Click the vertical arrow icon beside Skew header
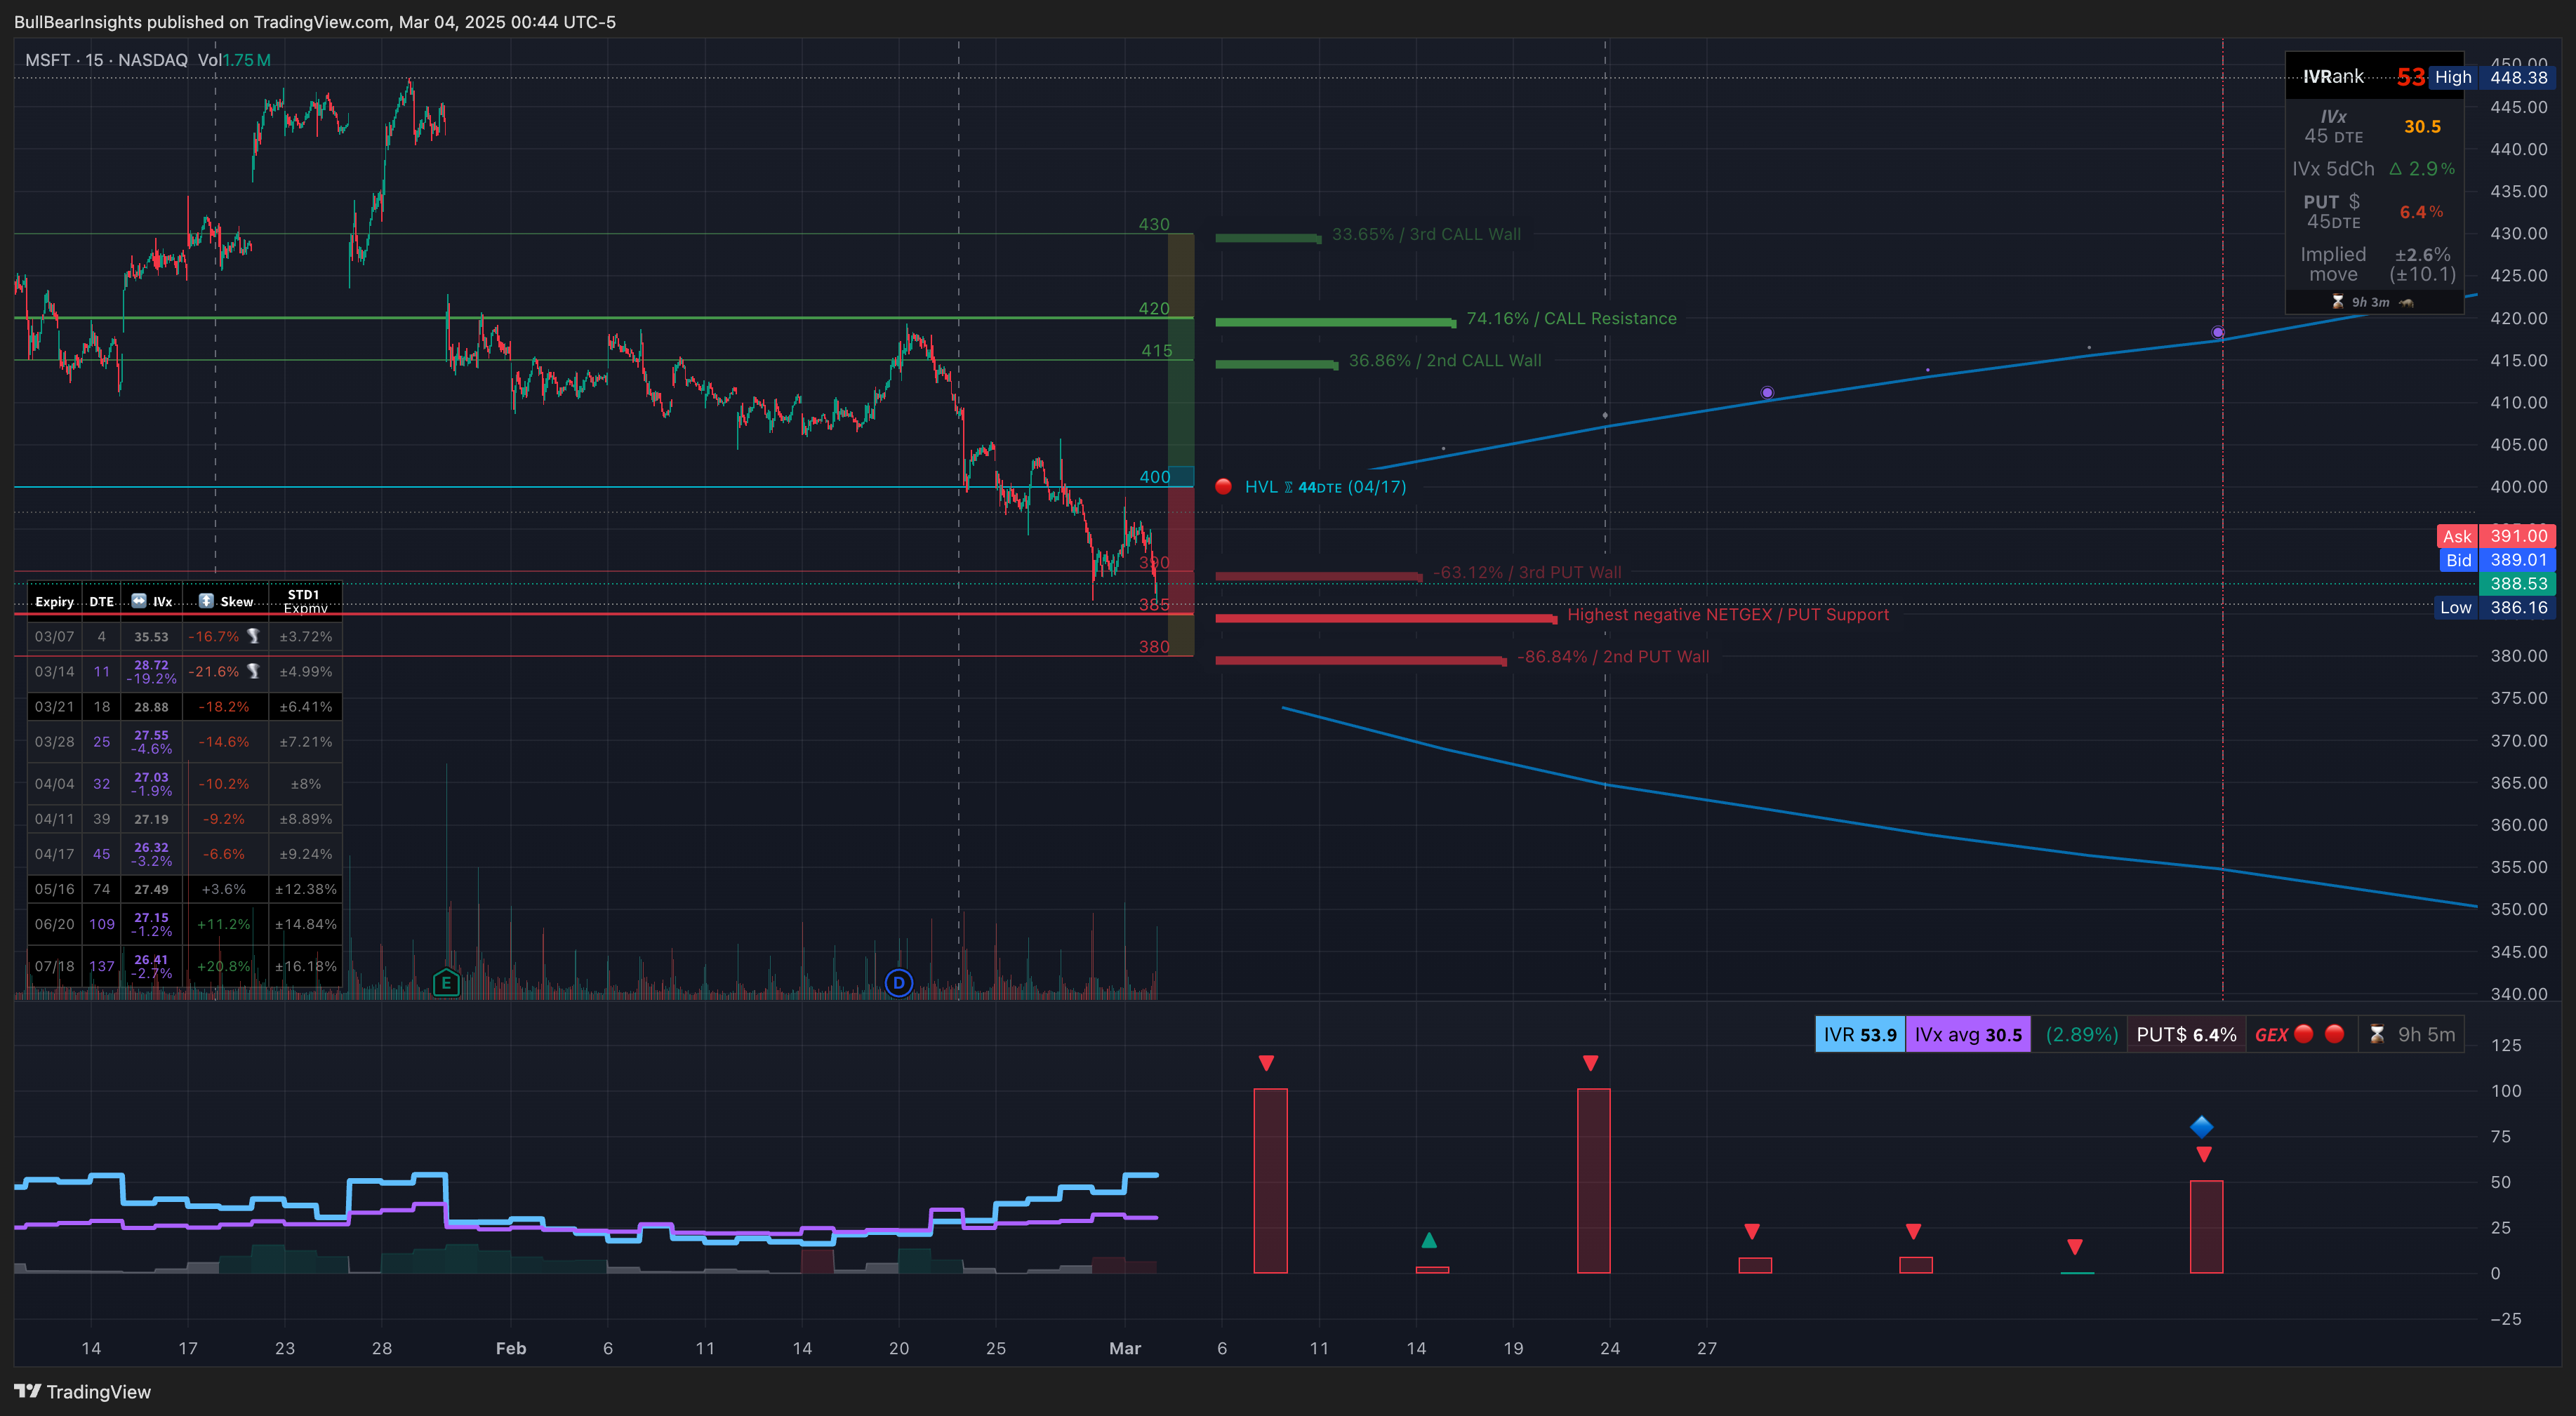The height and width of the screenshot is (1416, 2576). coord(206,601)
